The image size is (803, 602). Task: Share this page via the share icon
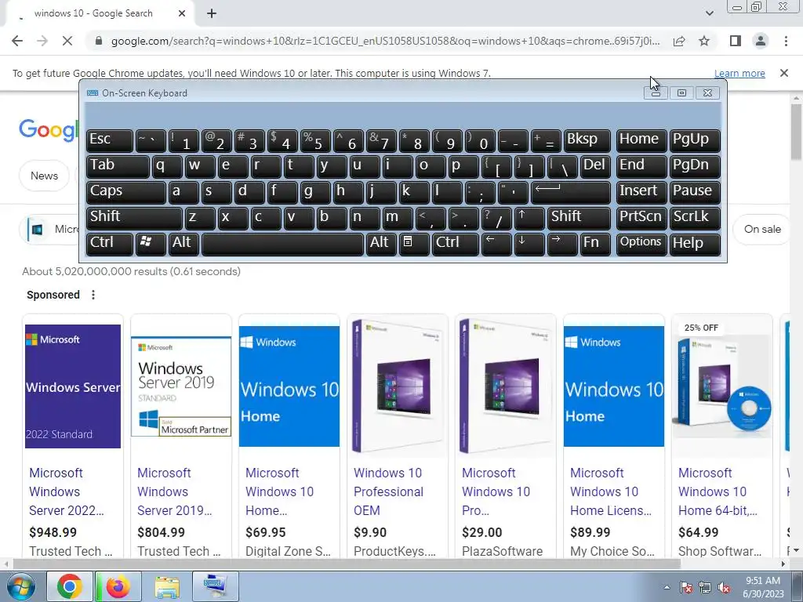click(679, 41)
